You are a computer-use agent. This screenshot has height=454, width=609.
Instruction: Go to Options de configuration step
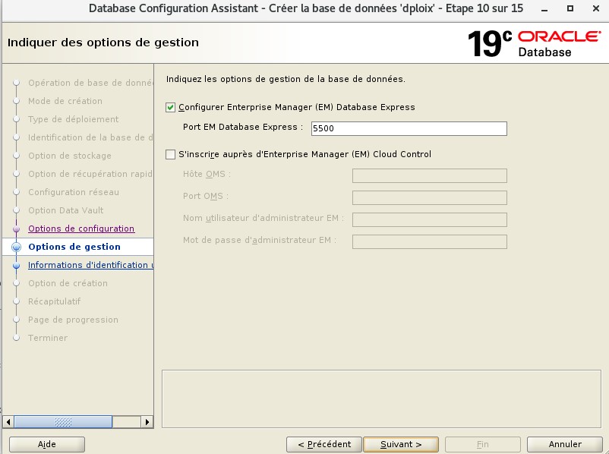click(x=81, y=229)
